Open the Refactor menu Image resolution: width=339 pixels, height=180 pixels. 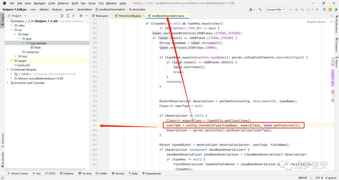click(x=63, y=3)
